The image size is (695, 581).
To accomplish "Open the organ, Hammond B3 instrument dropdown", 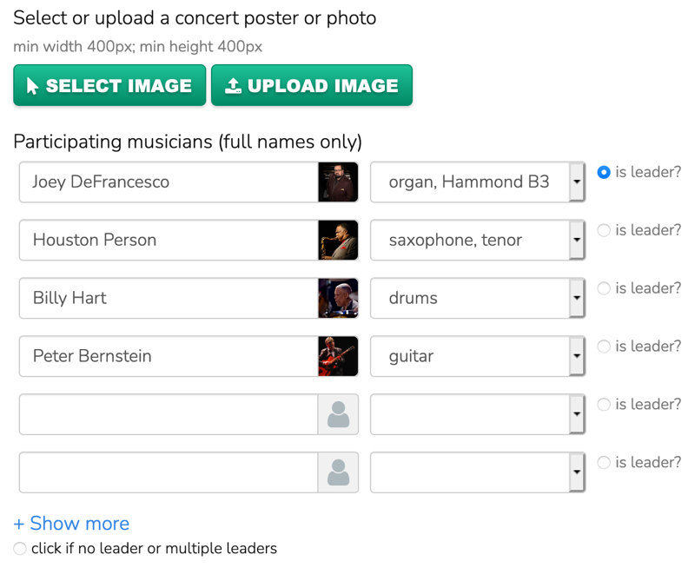I will (576, 182).
